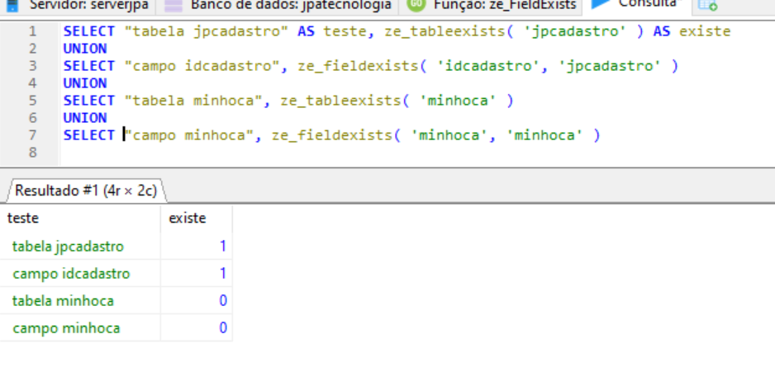Click line number 3 in the editor gutter

click(x=32, y=66)
